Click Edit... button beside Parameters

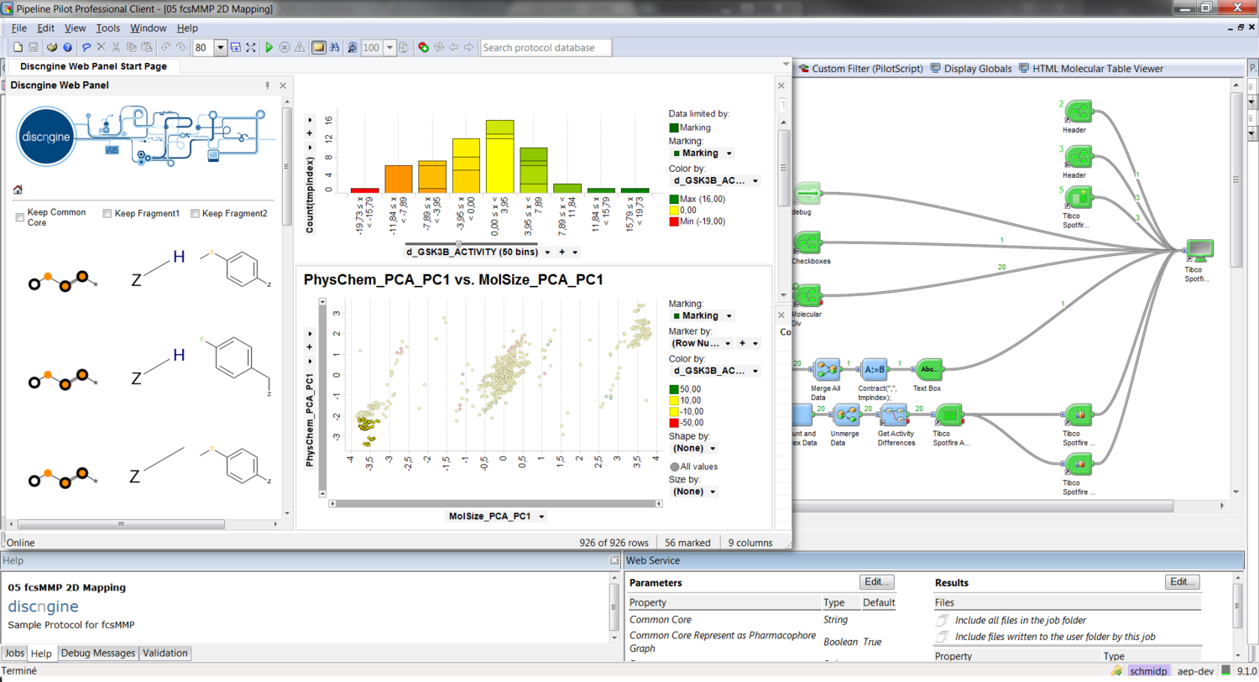pos(877,582)
